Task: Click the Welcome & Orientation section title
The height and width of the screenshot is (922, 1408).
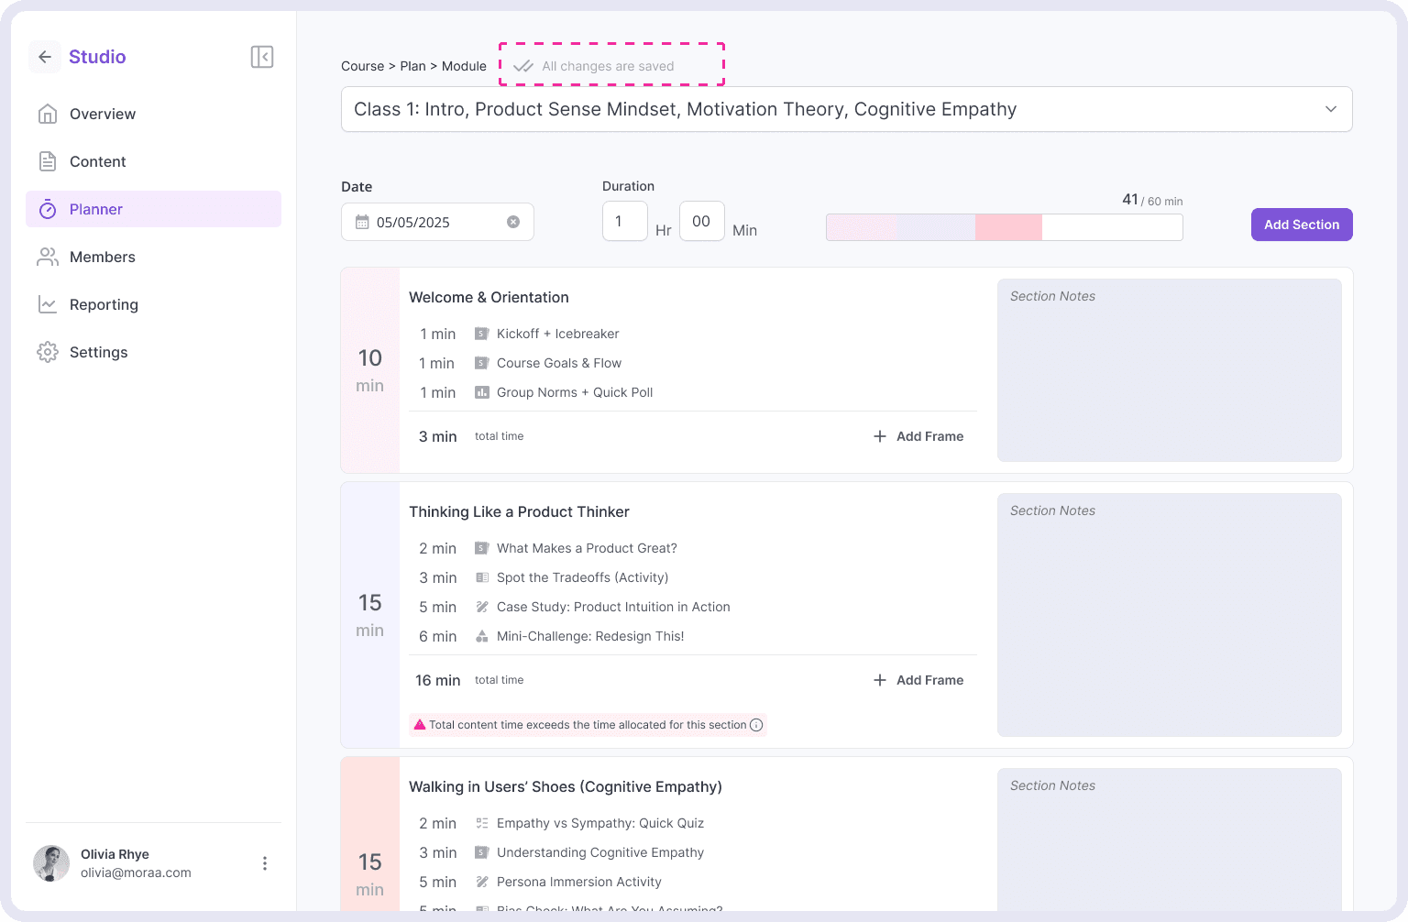Action: click(489, 297)
